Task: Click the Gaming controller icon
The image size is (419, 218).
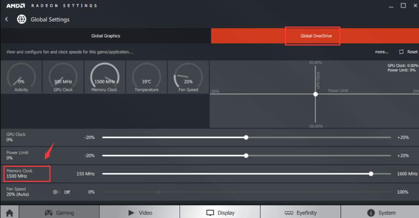Action: [x=48, y=213]
